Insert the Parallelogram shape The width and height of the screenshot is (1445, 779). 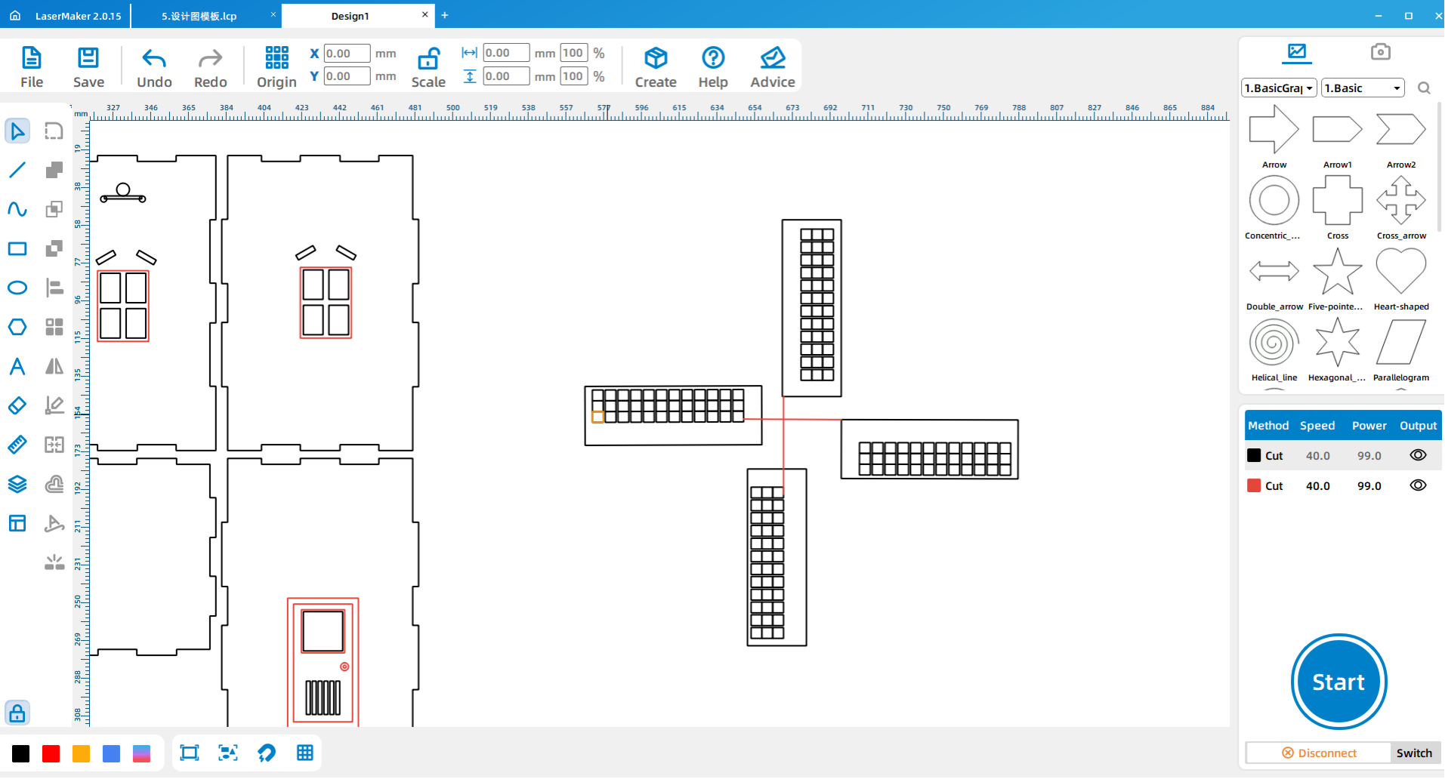[x=1400, y=349]
